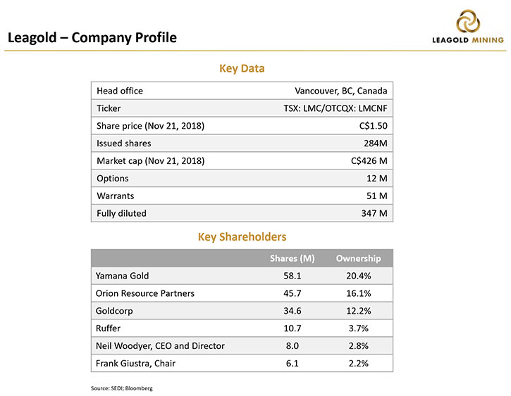
Task: Select the 'Fully diluted' label
Action: coord(121,214)
